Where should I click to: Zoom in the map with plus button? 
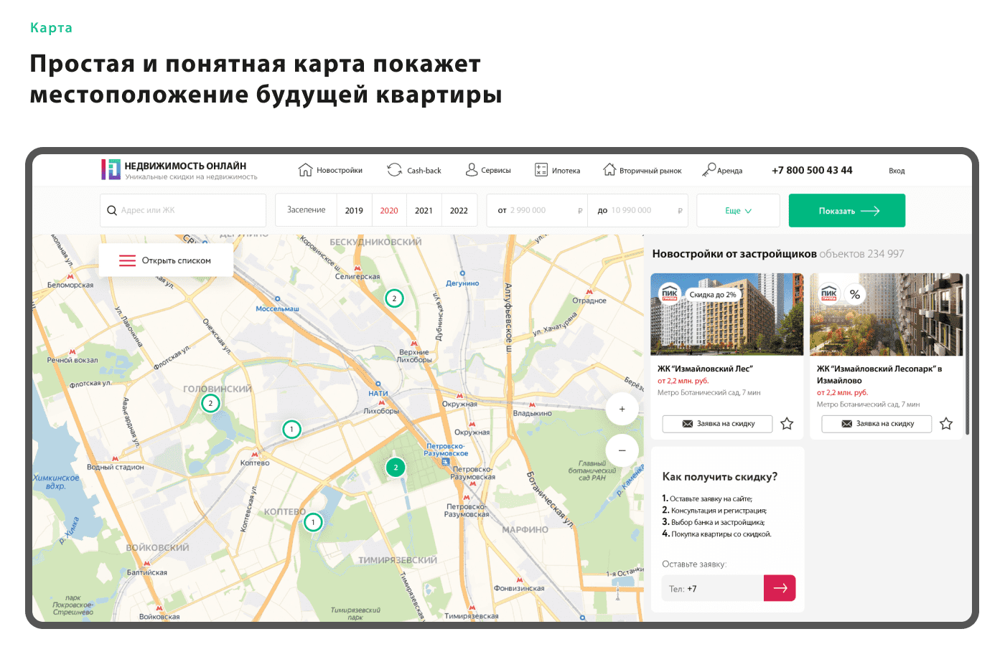(622, 409)
